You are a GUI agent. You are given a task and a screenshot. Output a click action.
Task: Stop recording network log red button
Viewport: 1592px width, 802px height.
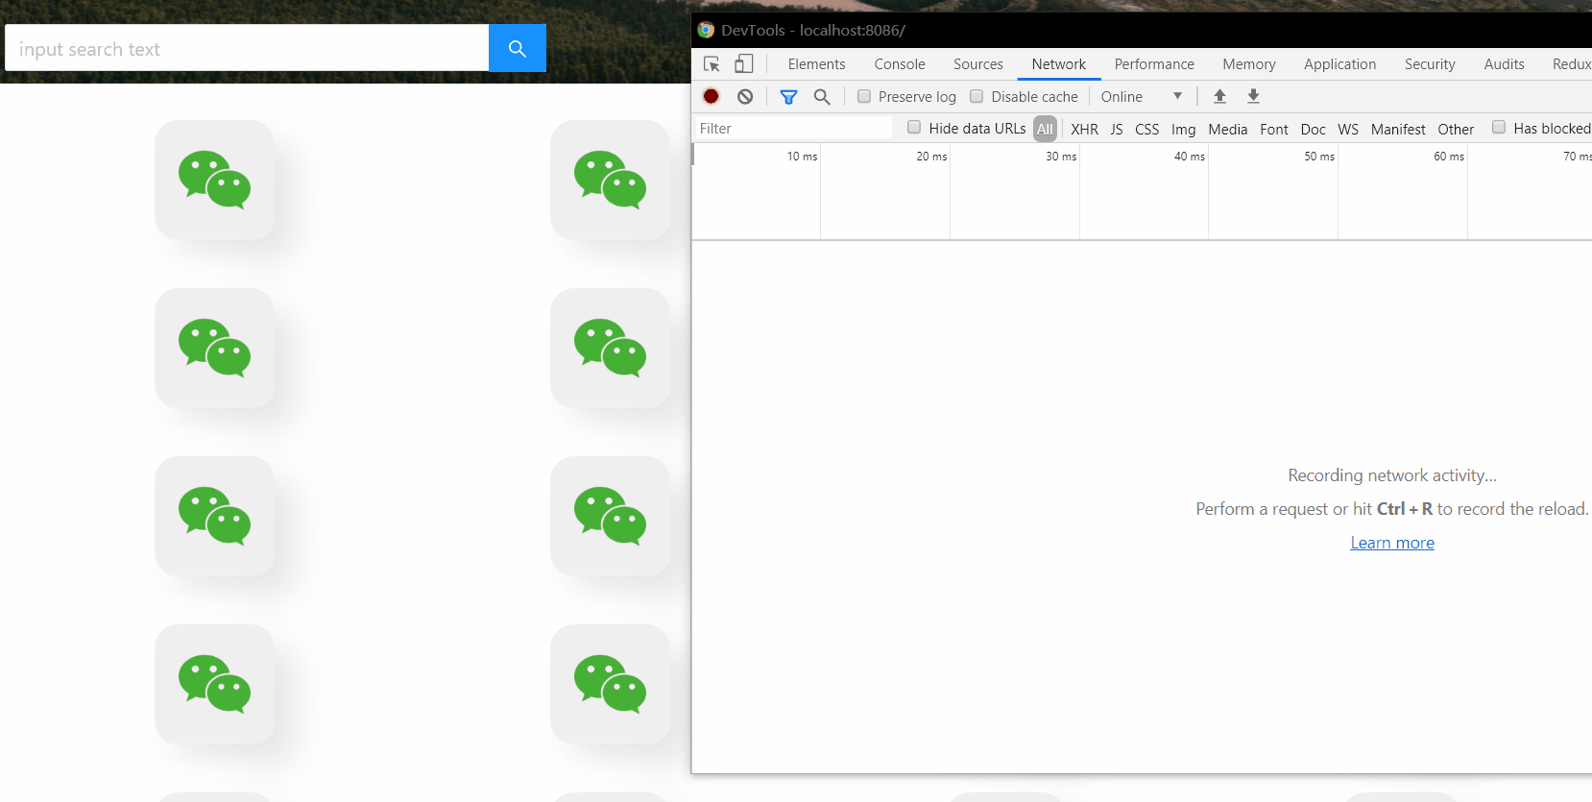[712, 96]
